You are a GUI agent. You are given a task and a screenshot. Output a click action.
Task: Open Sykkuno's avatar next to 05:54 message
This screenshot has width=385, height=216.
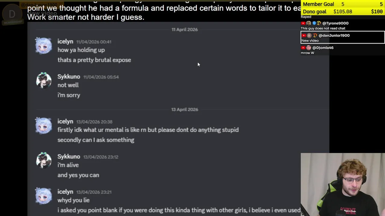click(44, 80)
